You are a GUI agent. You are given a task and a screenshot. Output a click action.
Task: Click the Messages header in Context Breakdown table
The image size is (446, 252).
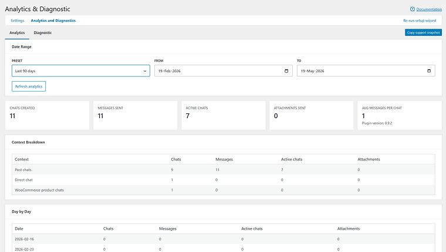tap(224, 159)
